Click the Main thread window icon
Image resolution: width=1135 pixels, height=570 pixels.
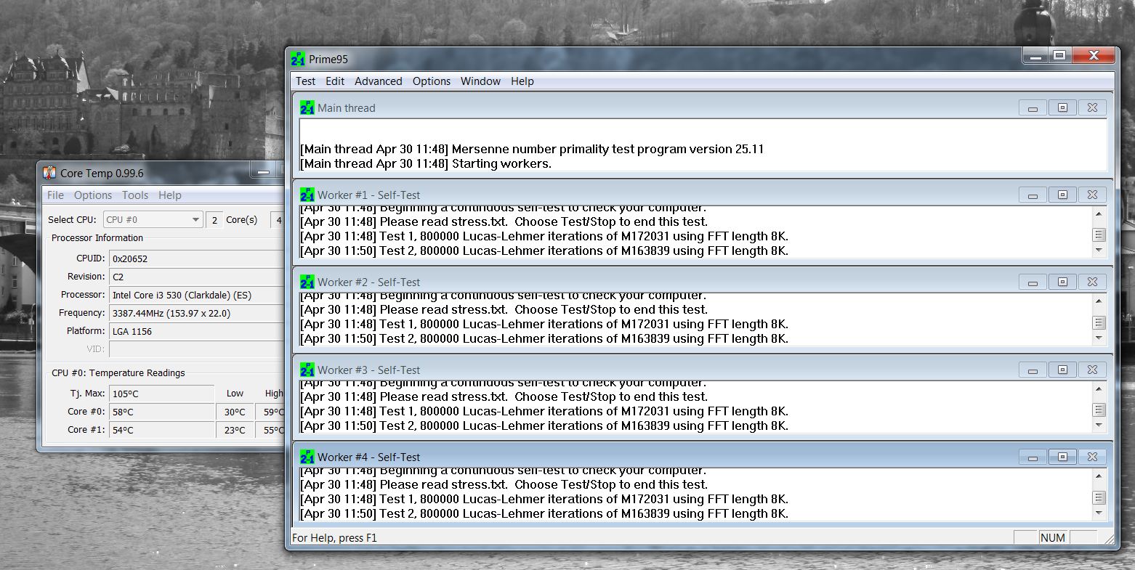pyautogui.click(x=307, y=107)
